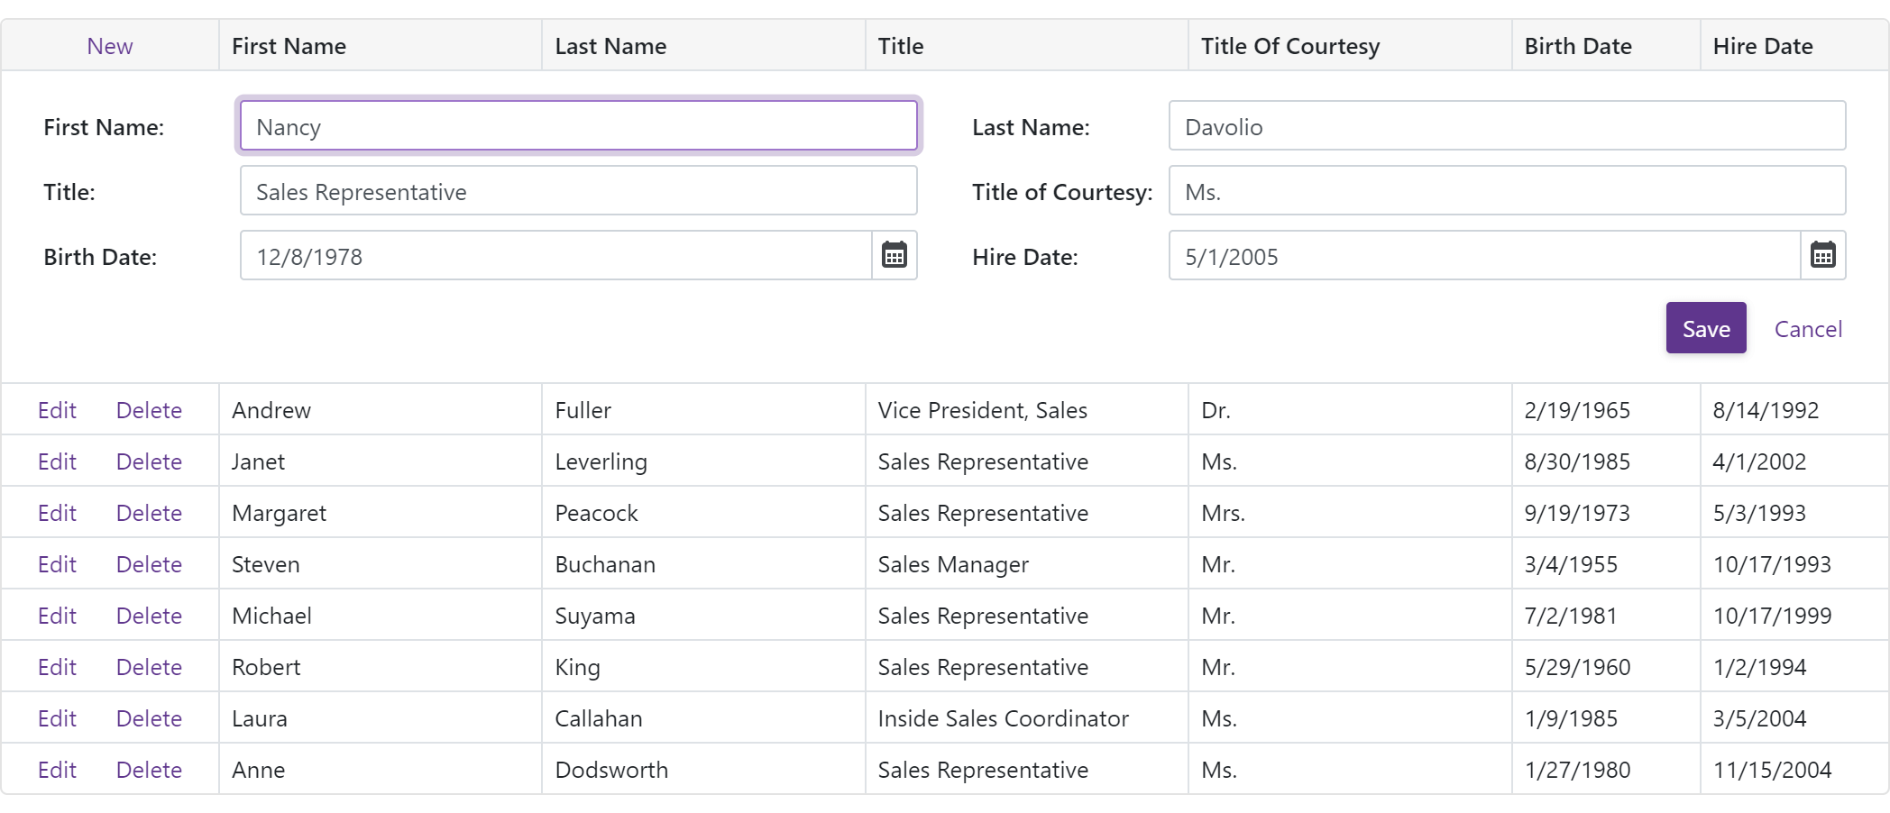The height and width of the screenshot is (813, 1890).
Task: Click the Birth Date text input
Action: (555, 256)
